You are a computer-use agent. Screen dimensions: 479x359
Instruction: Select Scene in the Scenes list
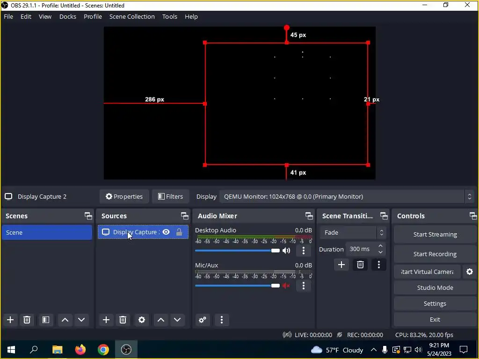pos(47,232)
